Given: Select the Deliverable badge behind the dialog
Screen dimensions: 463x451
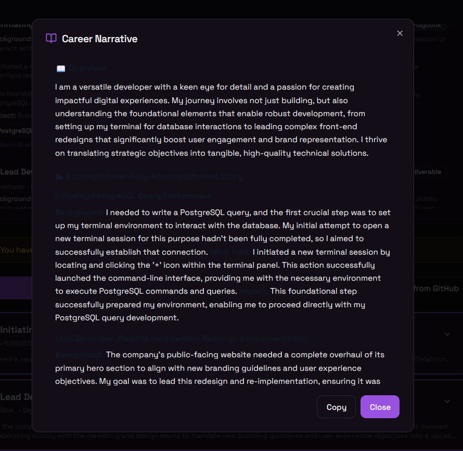Looking at the screenshot, I should [x=428, y=172].
